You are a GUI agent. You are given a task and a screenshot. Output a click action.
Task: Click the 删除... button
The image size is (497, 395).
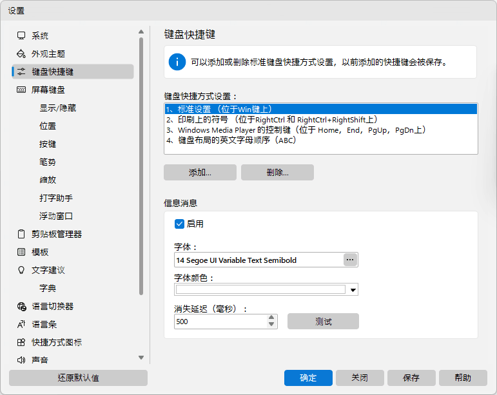coord(277,172)
